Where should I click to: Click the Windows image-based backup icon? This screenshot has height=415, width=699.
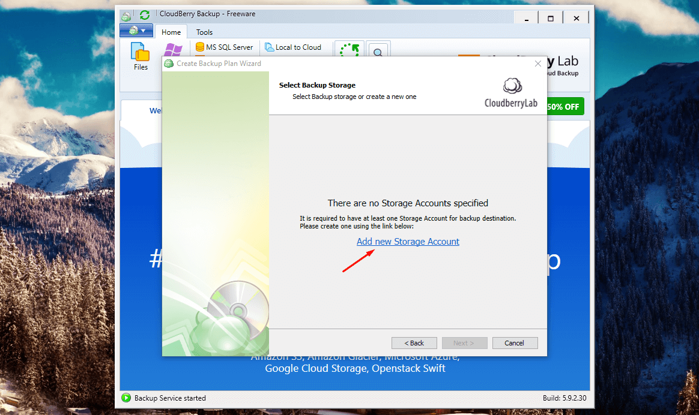(x=174, y=49)
